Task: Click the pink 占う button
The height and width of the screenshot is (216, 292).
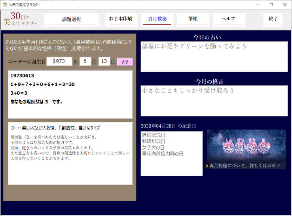Action: (125, 62)
